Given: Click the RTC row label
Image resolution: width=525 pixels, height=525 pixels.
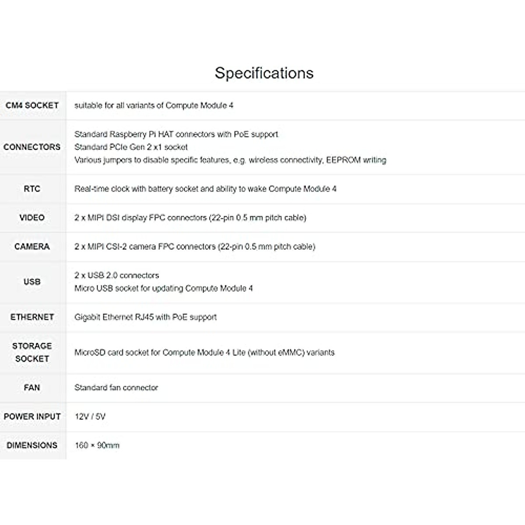Looking at the screenshot, I should [x=32, y=189].
